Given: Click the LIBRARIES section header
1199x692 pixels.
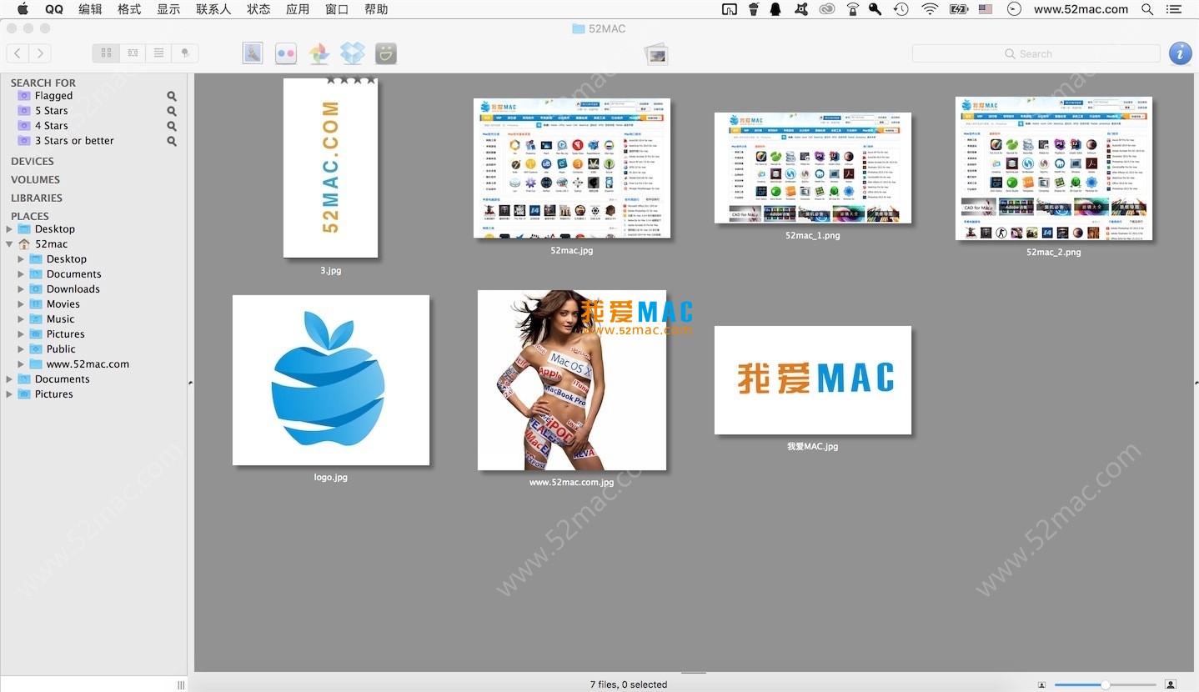Looking at the screenshot, I should tap(37, 198).
